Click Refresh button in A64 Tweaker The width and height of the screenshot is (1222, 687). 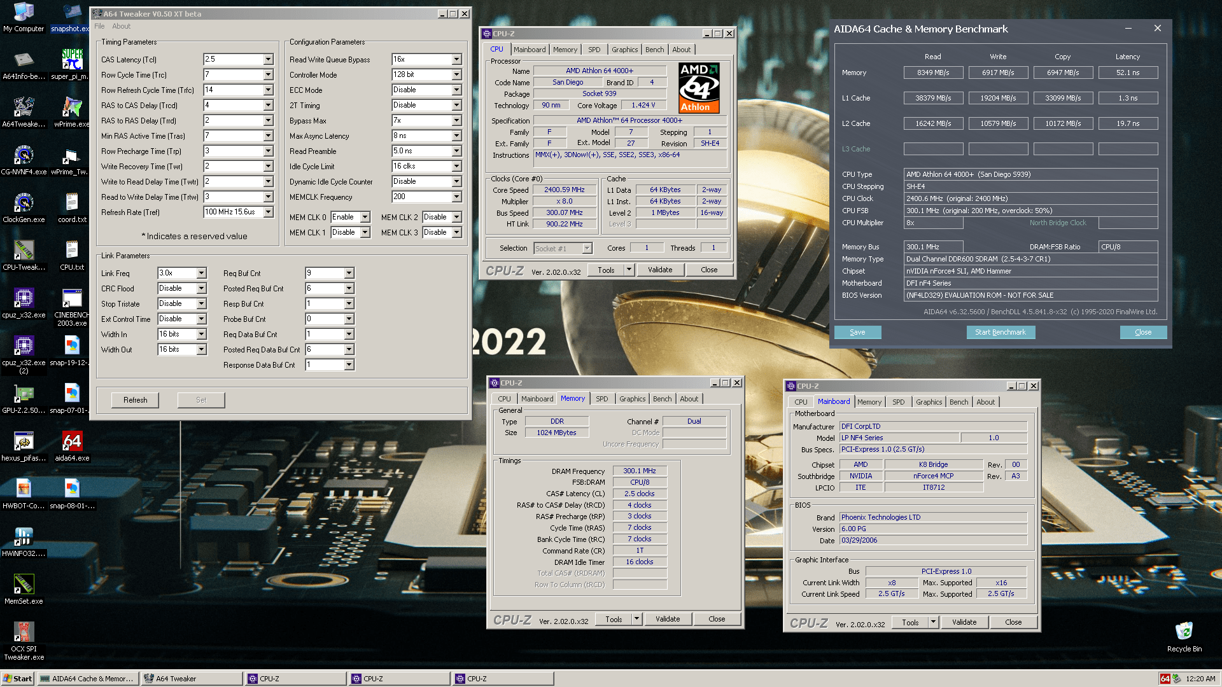click(135, 400)
